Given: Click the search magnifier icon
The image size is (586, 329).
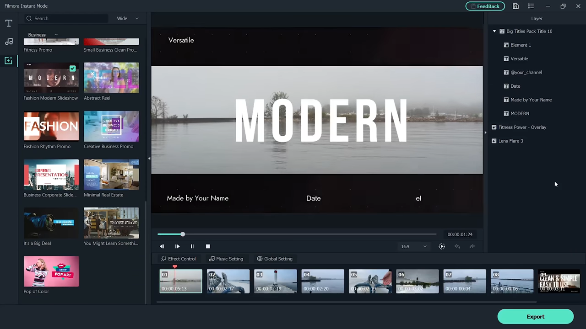Looking at the screenshot, I should pyautogui.click(x=29, y=18).
